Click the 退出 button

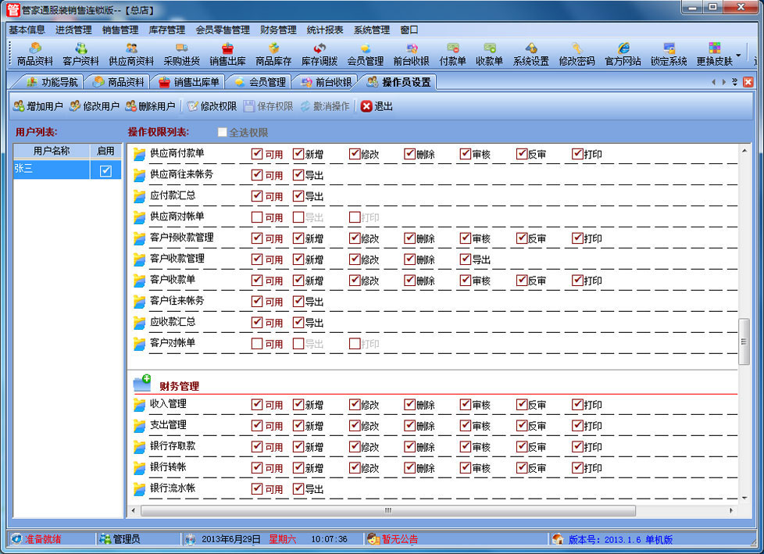(x=377, y=106)
